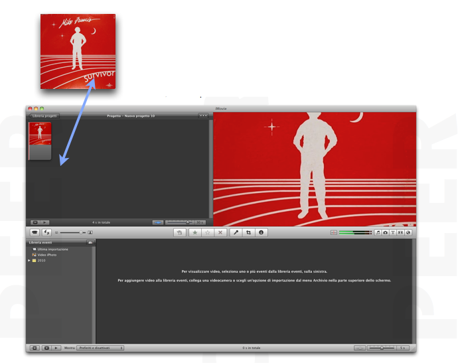Open the maps and backgrounds browser
Viewport: 458px width, 363px height.
[x=408, y=232]
